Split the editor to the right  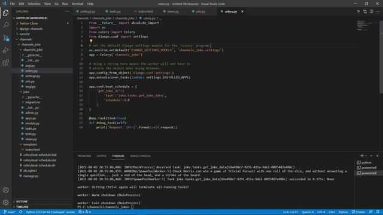371,11
